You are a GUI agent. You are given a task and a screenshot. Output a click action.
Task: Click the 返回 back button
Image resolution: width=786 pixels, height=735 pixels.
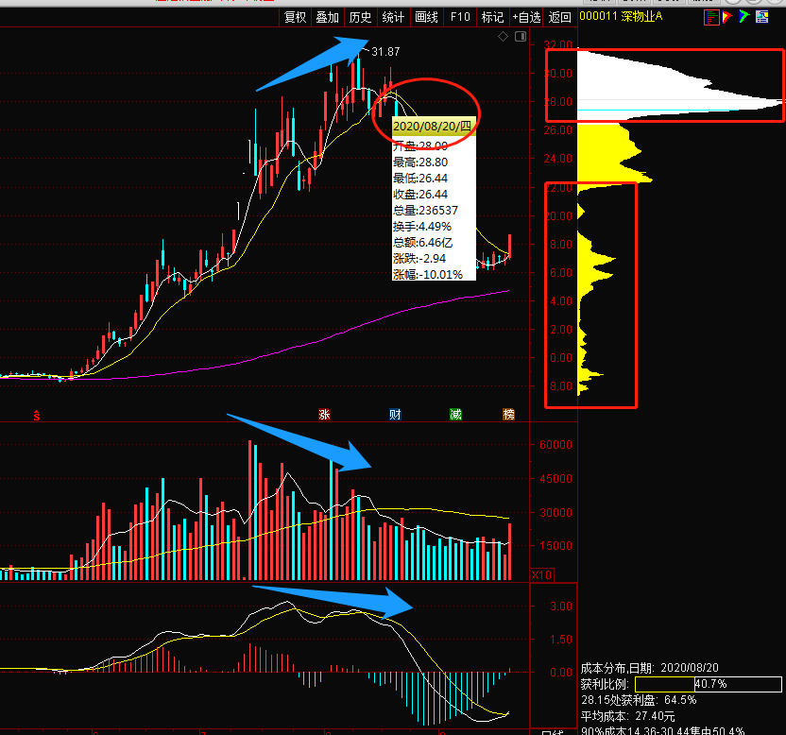point(560,18)
